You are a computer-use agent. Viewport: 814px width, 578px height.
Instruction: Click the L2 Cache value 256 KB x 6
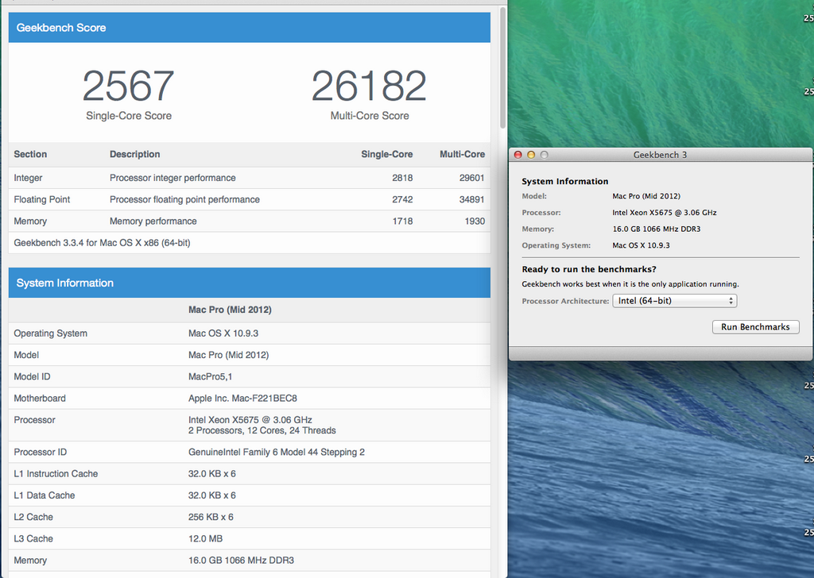pos(211,517)
